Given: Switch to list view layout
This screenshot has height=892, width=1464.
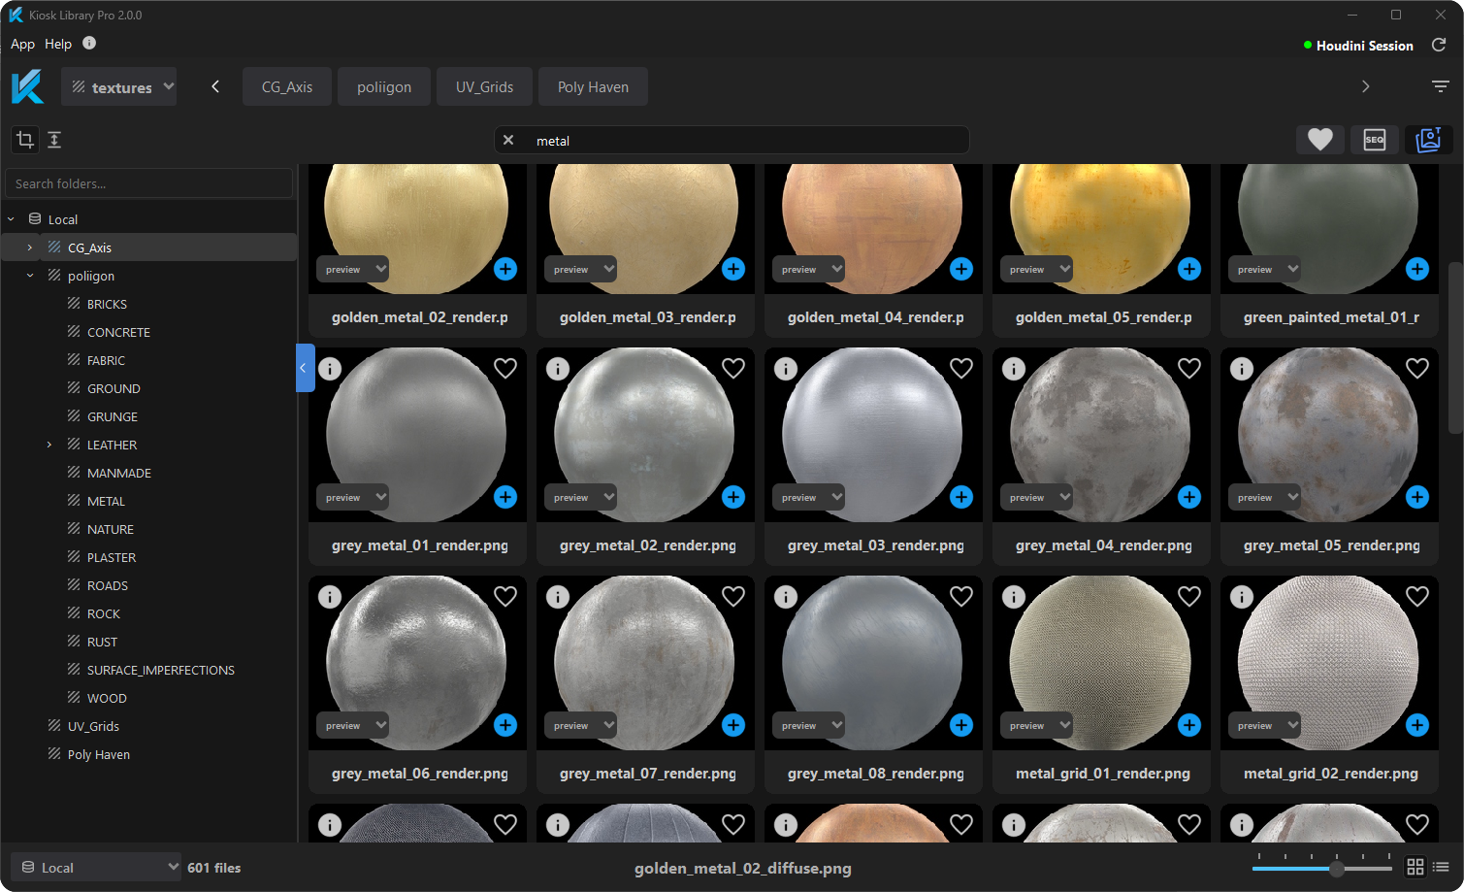Looking at the screenshot, I should coord(1441,867).
